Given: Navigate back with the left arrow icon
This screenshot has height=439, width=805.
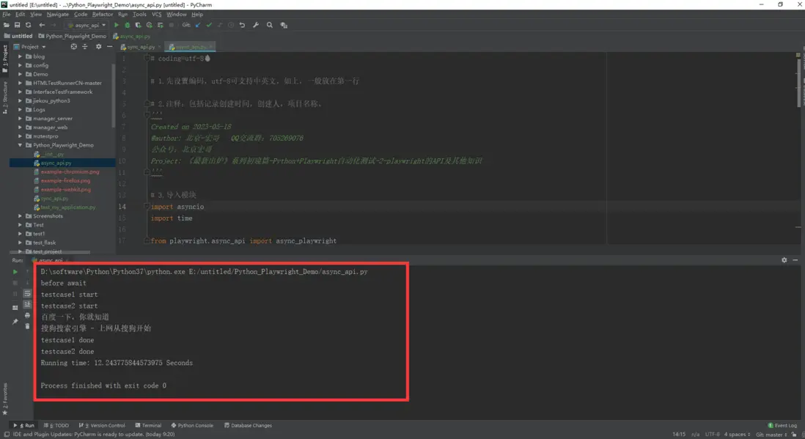Looking at the screenshot, I should [42, 25].
